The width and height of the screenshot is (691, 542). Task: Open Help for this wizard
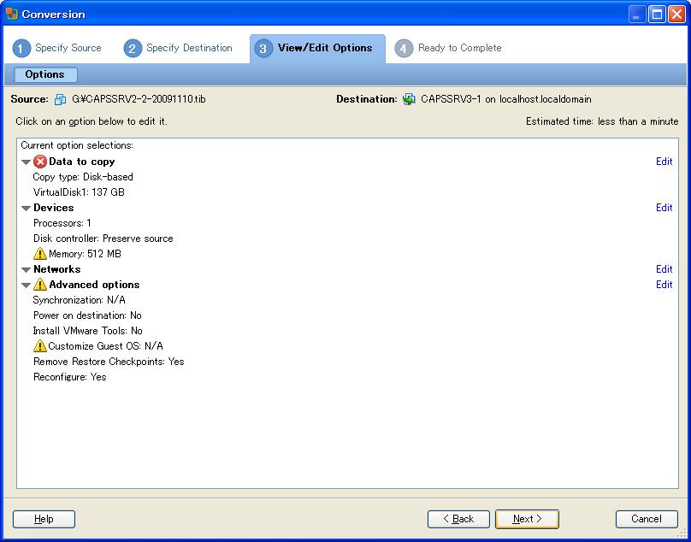pos(44,519)
